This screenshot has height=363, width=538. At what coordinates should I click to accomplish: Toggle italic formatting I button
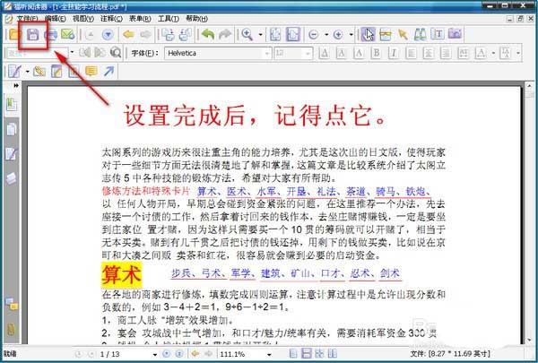point(394,53)
